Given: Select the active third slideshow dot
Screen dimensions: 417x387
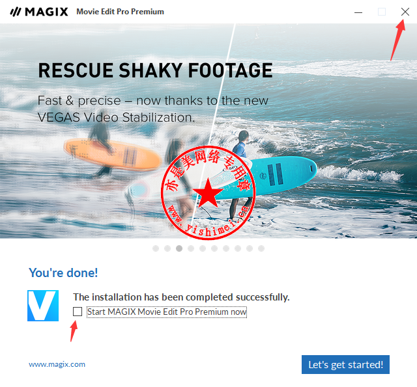Looking at the screenshot, I should click(x=179, y=248).
